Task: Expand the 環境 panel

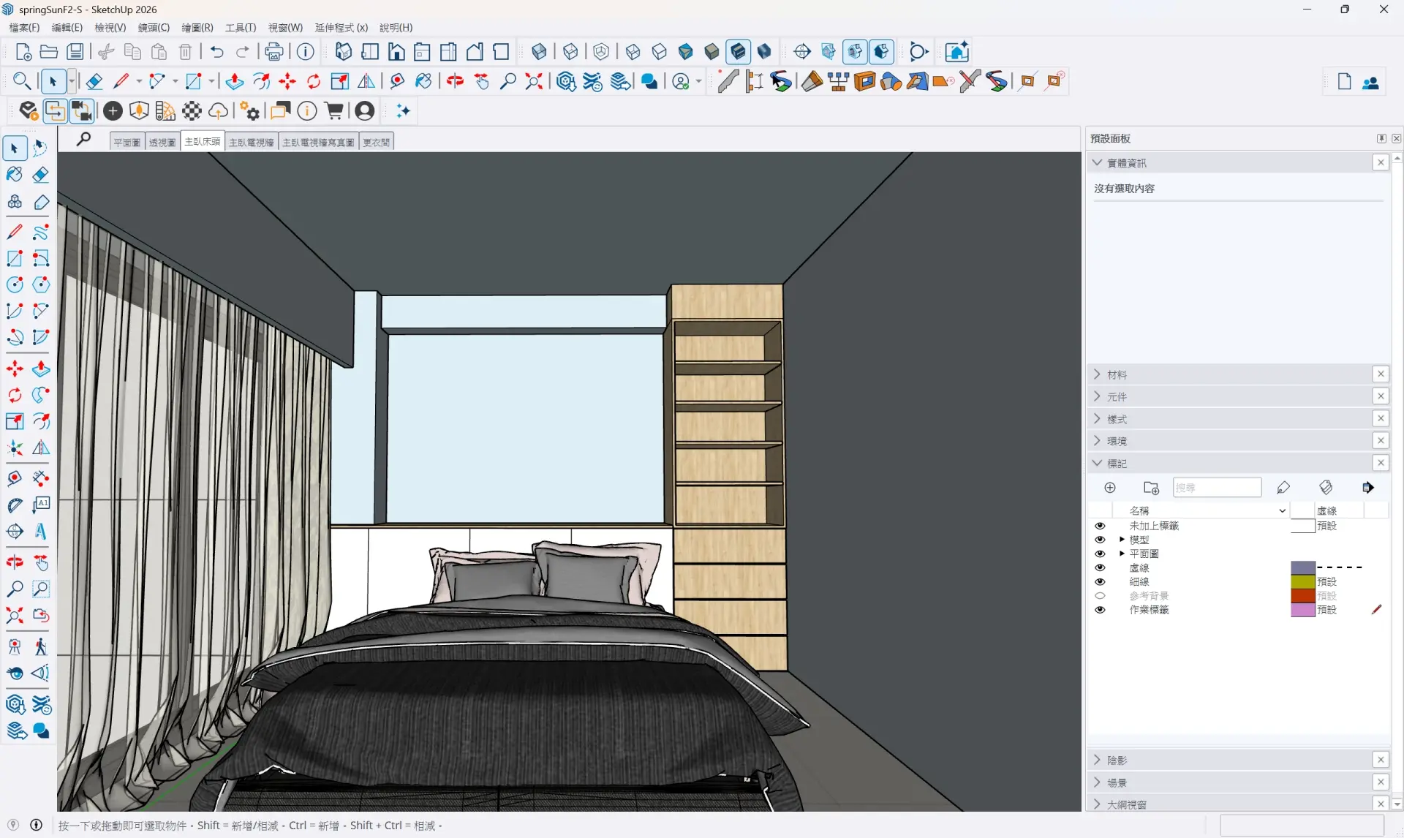Action: tap(1097, 441)
